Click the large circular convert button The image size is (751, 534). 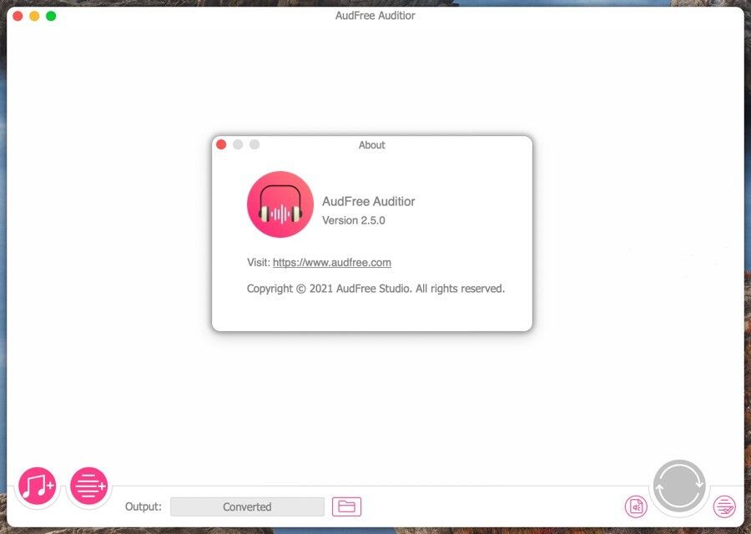tap(679, 486)
